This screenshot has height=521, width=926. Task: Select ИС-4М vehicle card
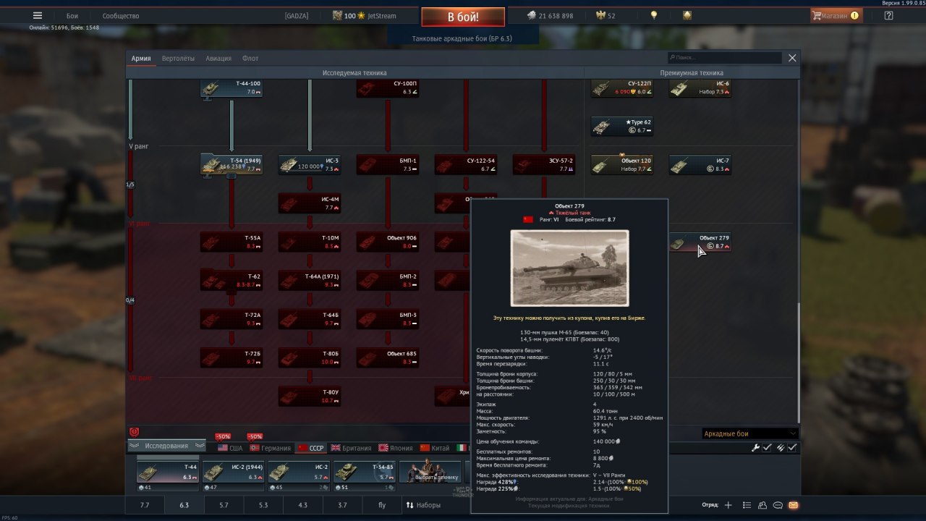click(310, 203)
